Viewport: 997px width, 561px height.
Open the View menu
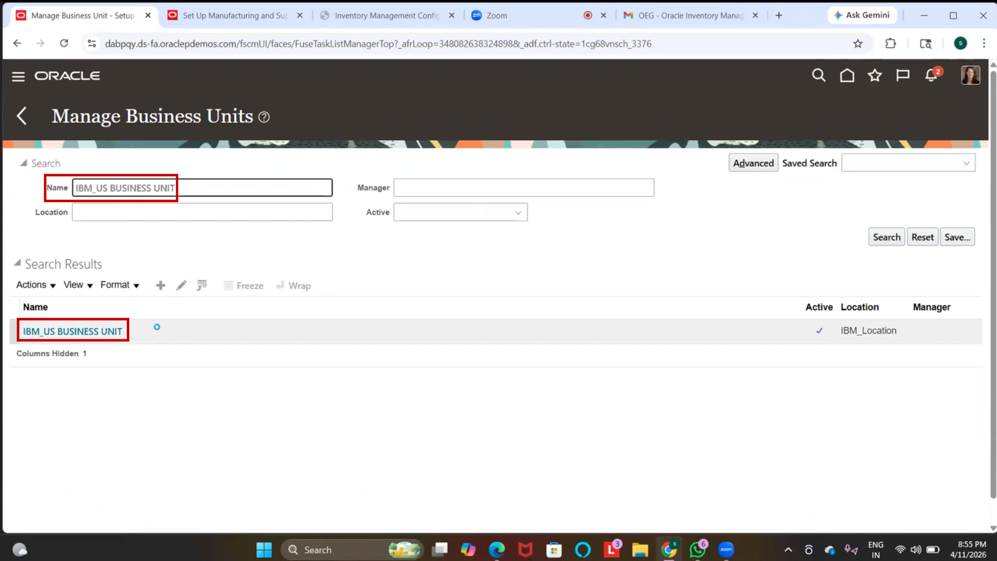(78, 285)
